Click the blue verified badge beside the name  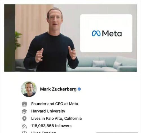point(79,89)
